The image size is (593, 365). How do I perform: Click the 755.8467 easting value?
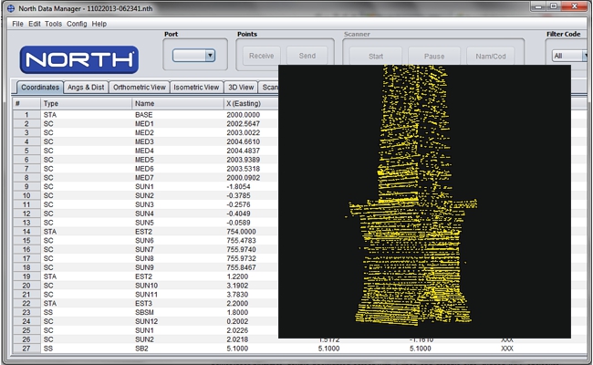[x=241, y=267]
